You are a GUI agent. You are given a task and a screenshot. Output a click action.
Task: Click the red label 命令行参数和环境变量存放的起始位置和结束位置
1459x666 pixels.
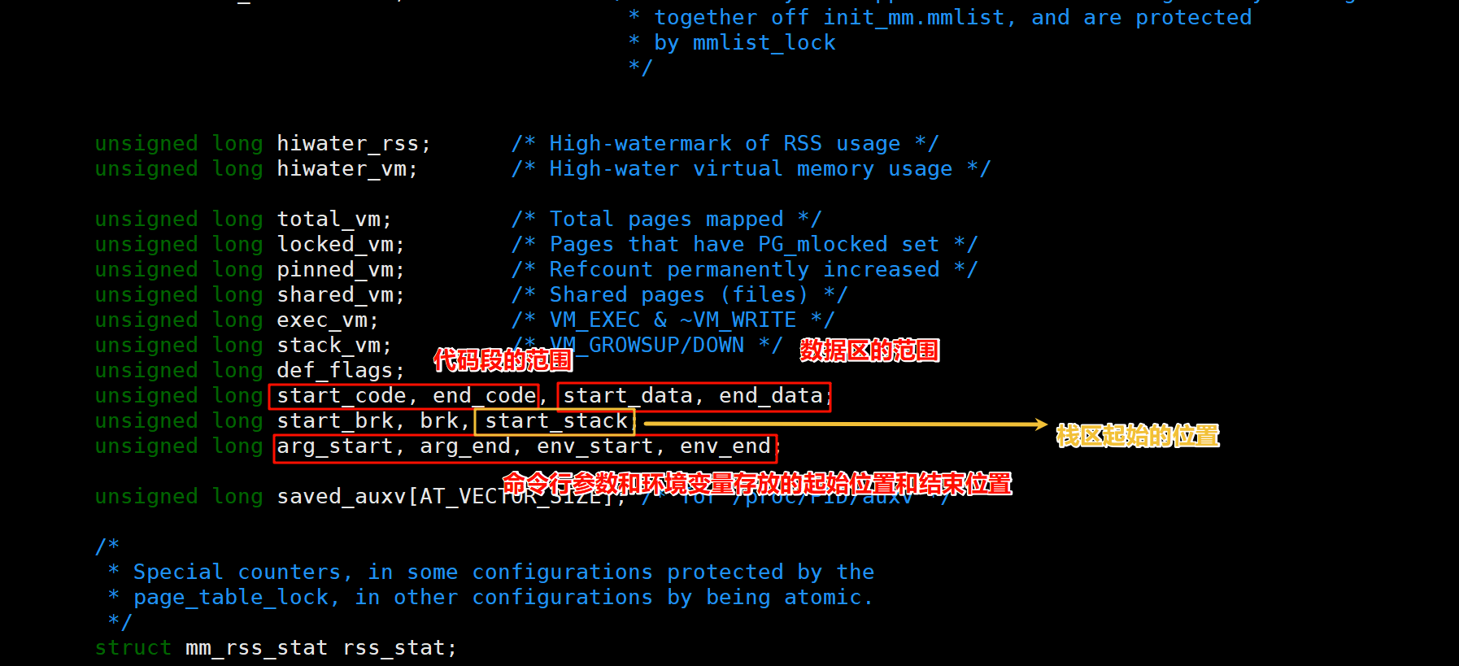(x=756, y=484)
